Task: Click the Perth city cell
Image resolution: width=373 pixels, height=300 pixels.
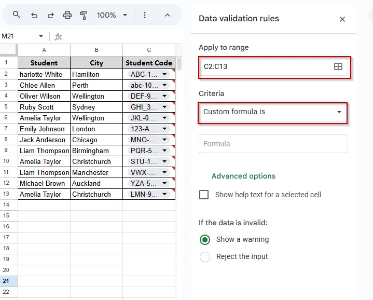Action: (96, 85)
